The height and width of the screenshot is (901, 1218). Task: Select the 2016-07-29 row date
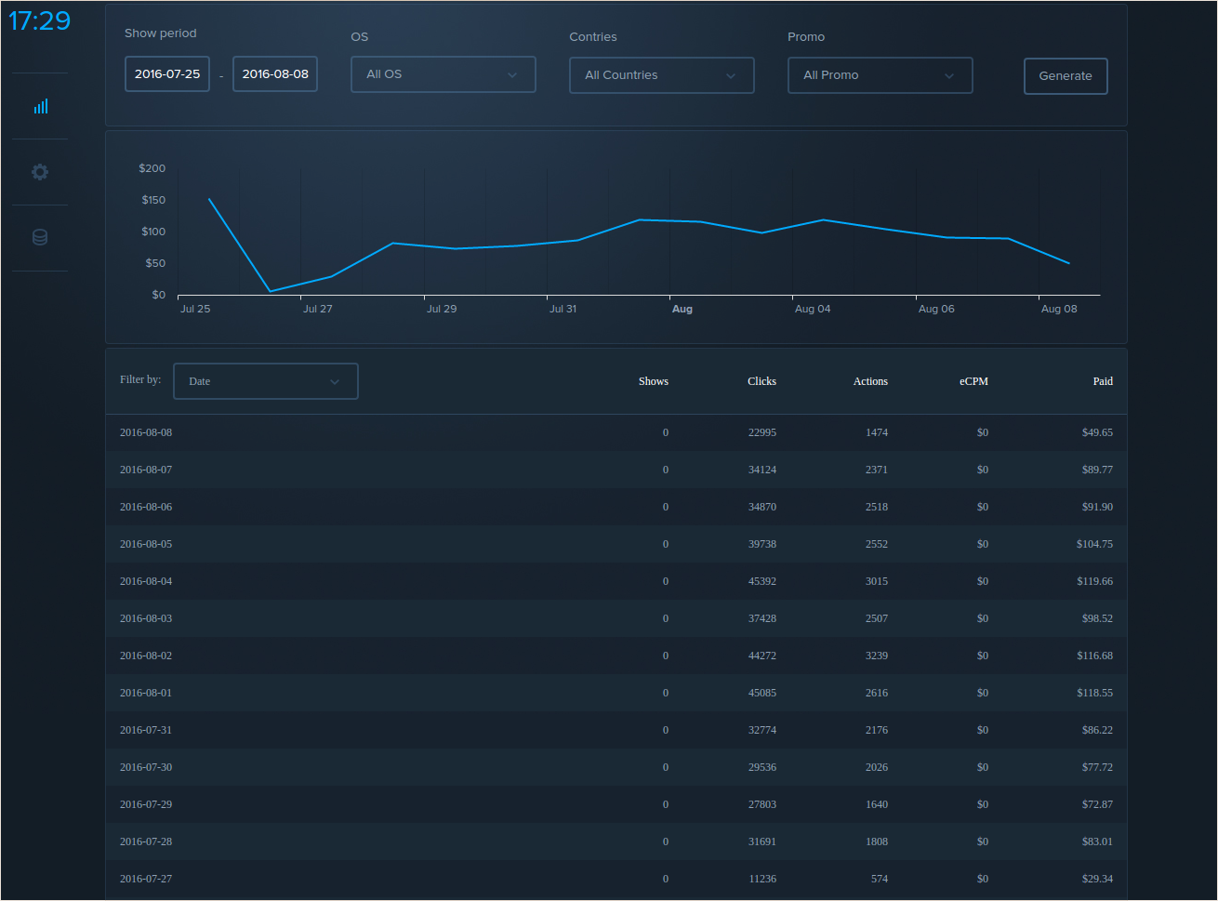tap(146, 804)
